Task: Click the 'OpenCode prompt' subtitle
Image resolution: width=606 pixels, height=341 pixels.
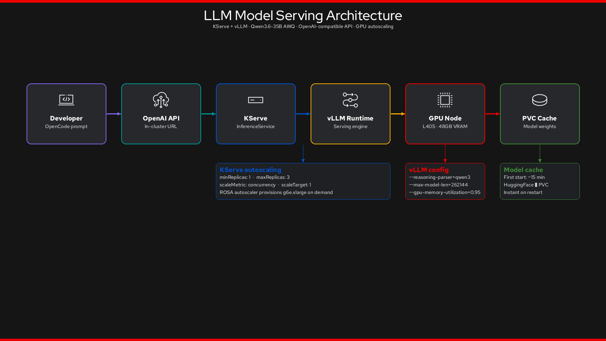Action: (66, 127)
